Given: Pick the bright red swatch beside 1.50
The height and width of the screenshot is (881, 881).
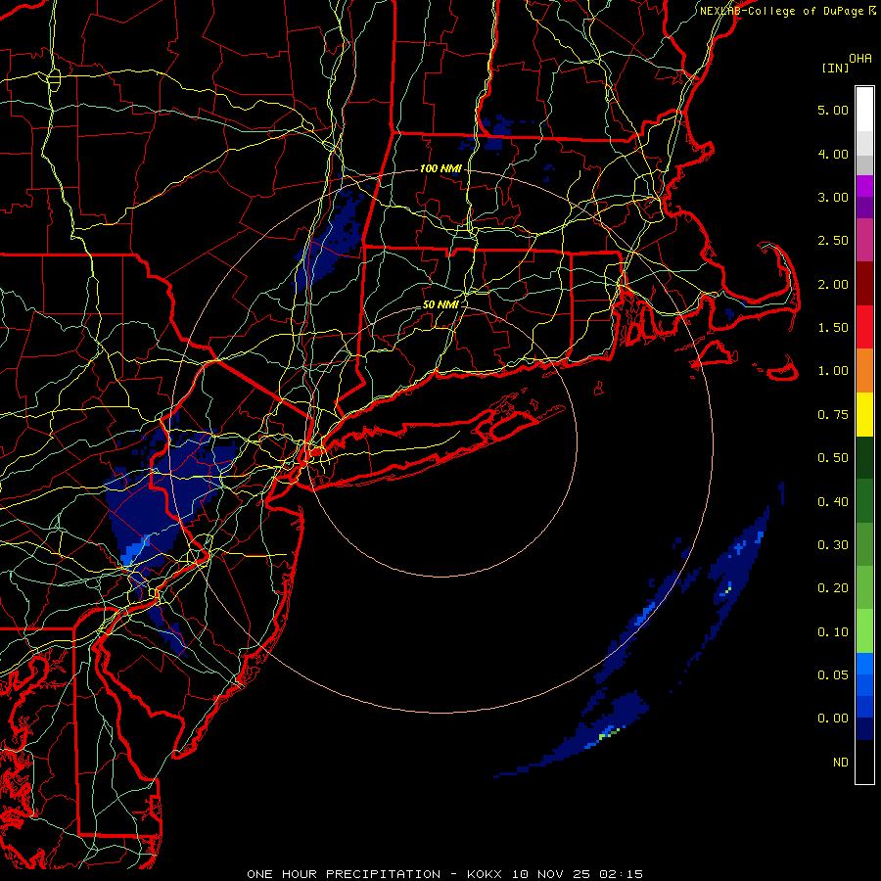Looking at the screenshot, I should pyautogui.click(x=864, y=327).
